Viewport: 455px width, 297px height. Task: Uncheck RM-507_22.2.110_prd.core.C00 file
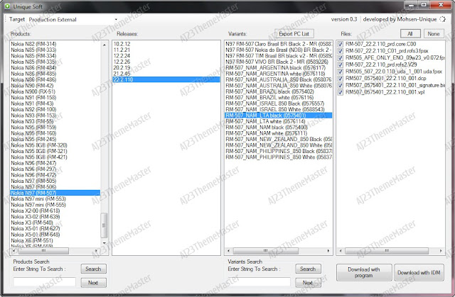(x=341, y=44)
